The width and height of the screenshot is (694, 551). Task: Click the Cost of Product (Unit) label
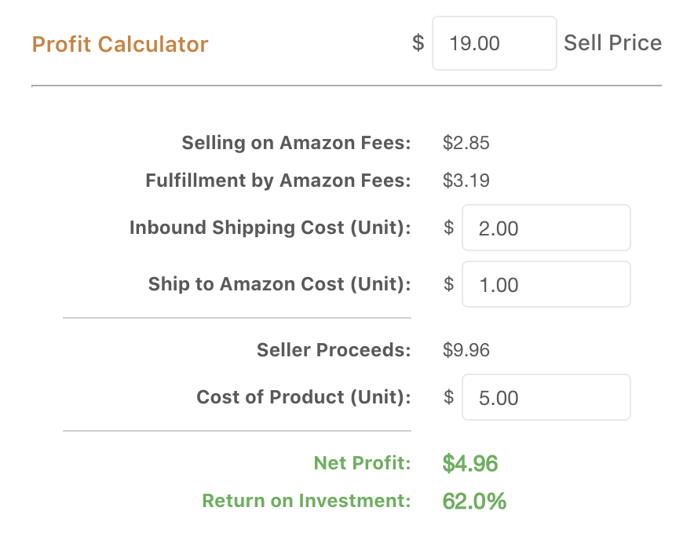[x=304, y=397]
